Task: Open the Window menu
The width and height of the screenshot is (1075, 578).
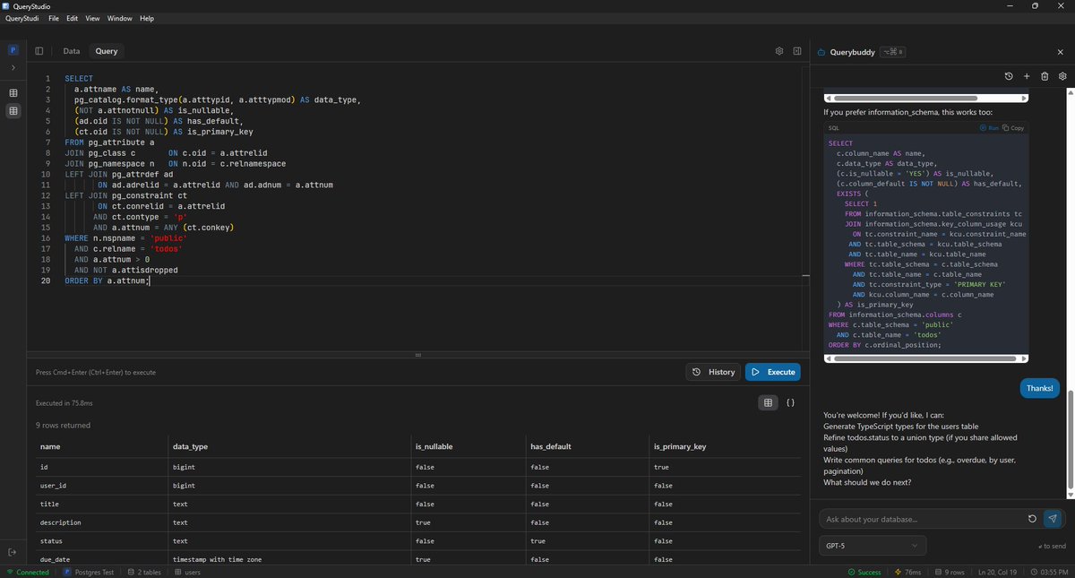Action: click(x=119, y=18)
